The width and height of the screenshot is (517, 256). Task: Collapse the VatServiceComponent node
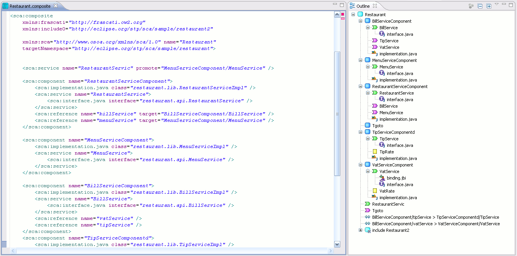pyautogui.click(x=361, y=165)
